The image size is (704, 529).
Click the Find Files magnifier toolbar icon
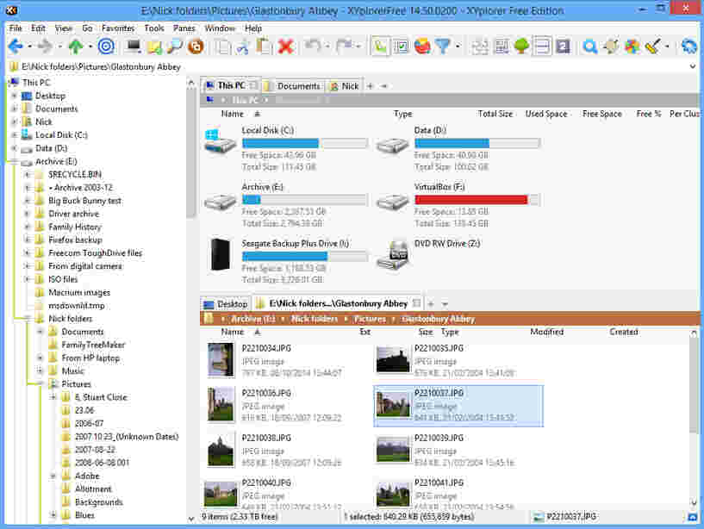[589, 46]
